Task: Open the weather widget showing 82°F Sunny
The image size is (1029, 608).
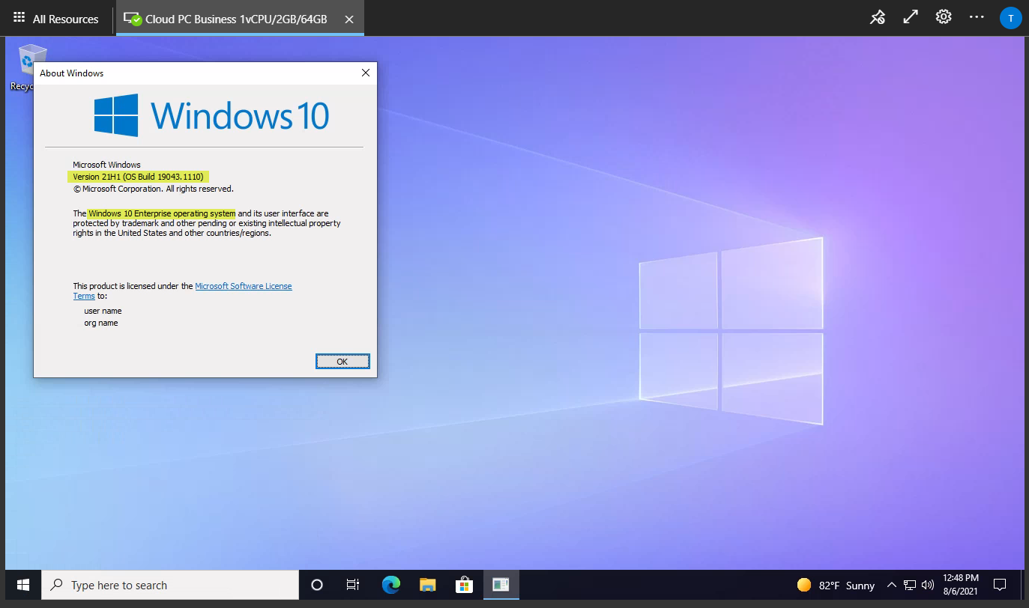Action: [x=836, y=586]
